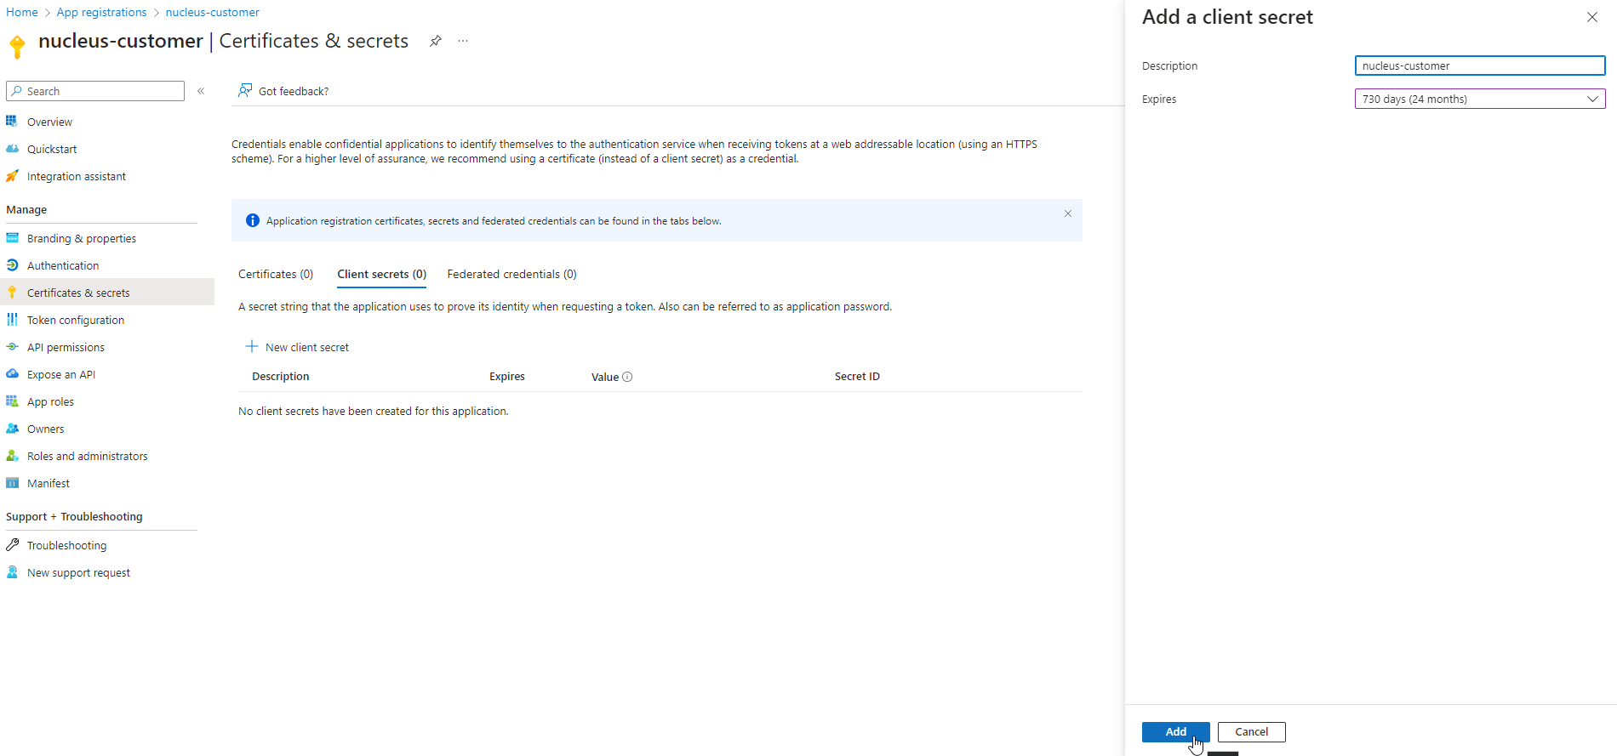Click the API permissions icon
This screenshot has width=1617, height=756.
pyautogui.click(x=12, y=347)
